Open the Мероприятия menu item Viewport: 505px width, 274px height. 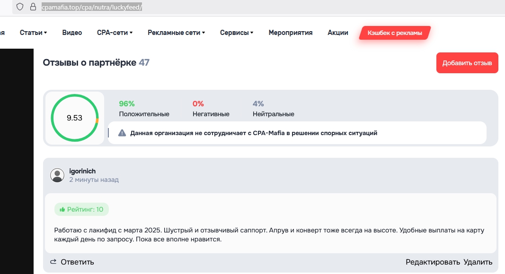[x=291, y=33]
